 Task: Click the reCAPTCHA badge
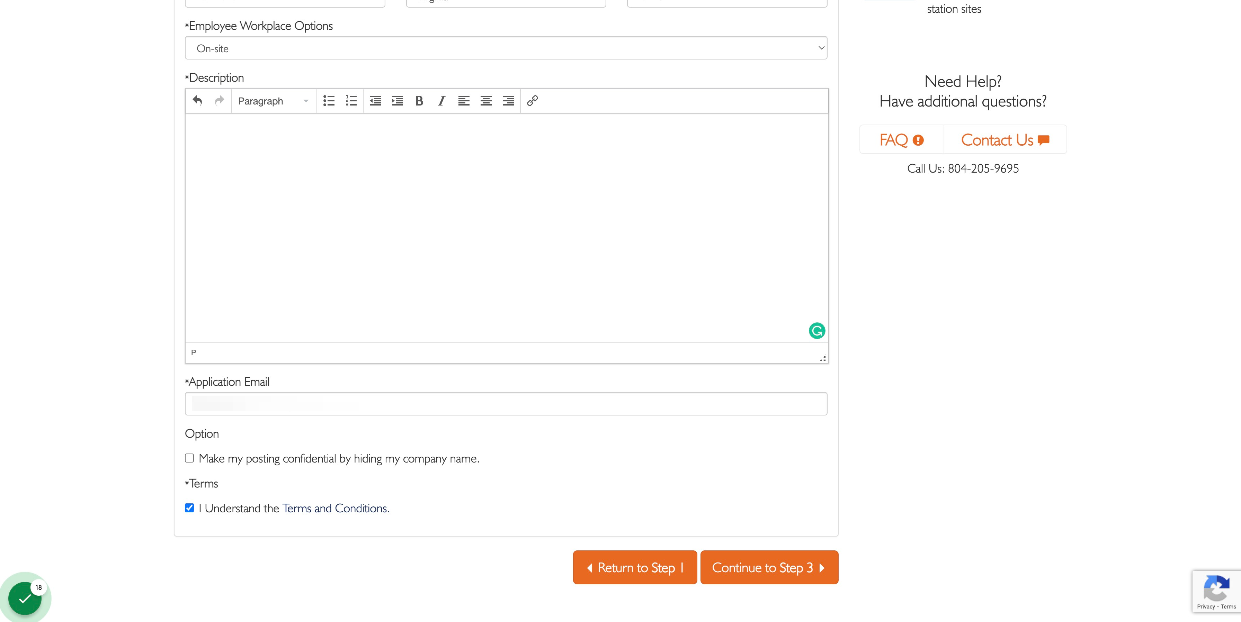(1216, 592)
